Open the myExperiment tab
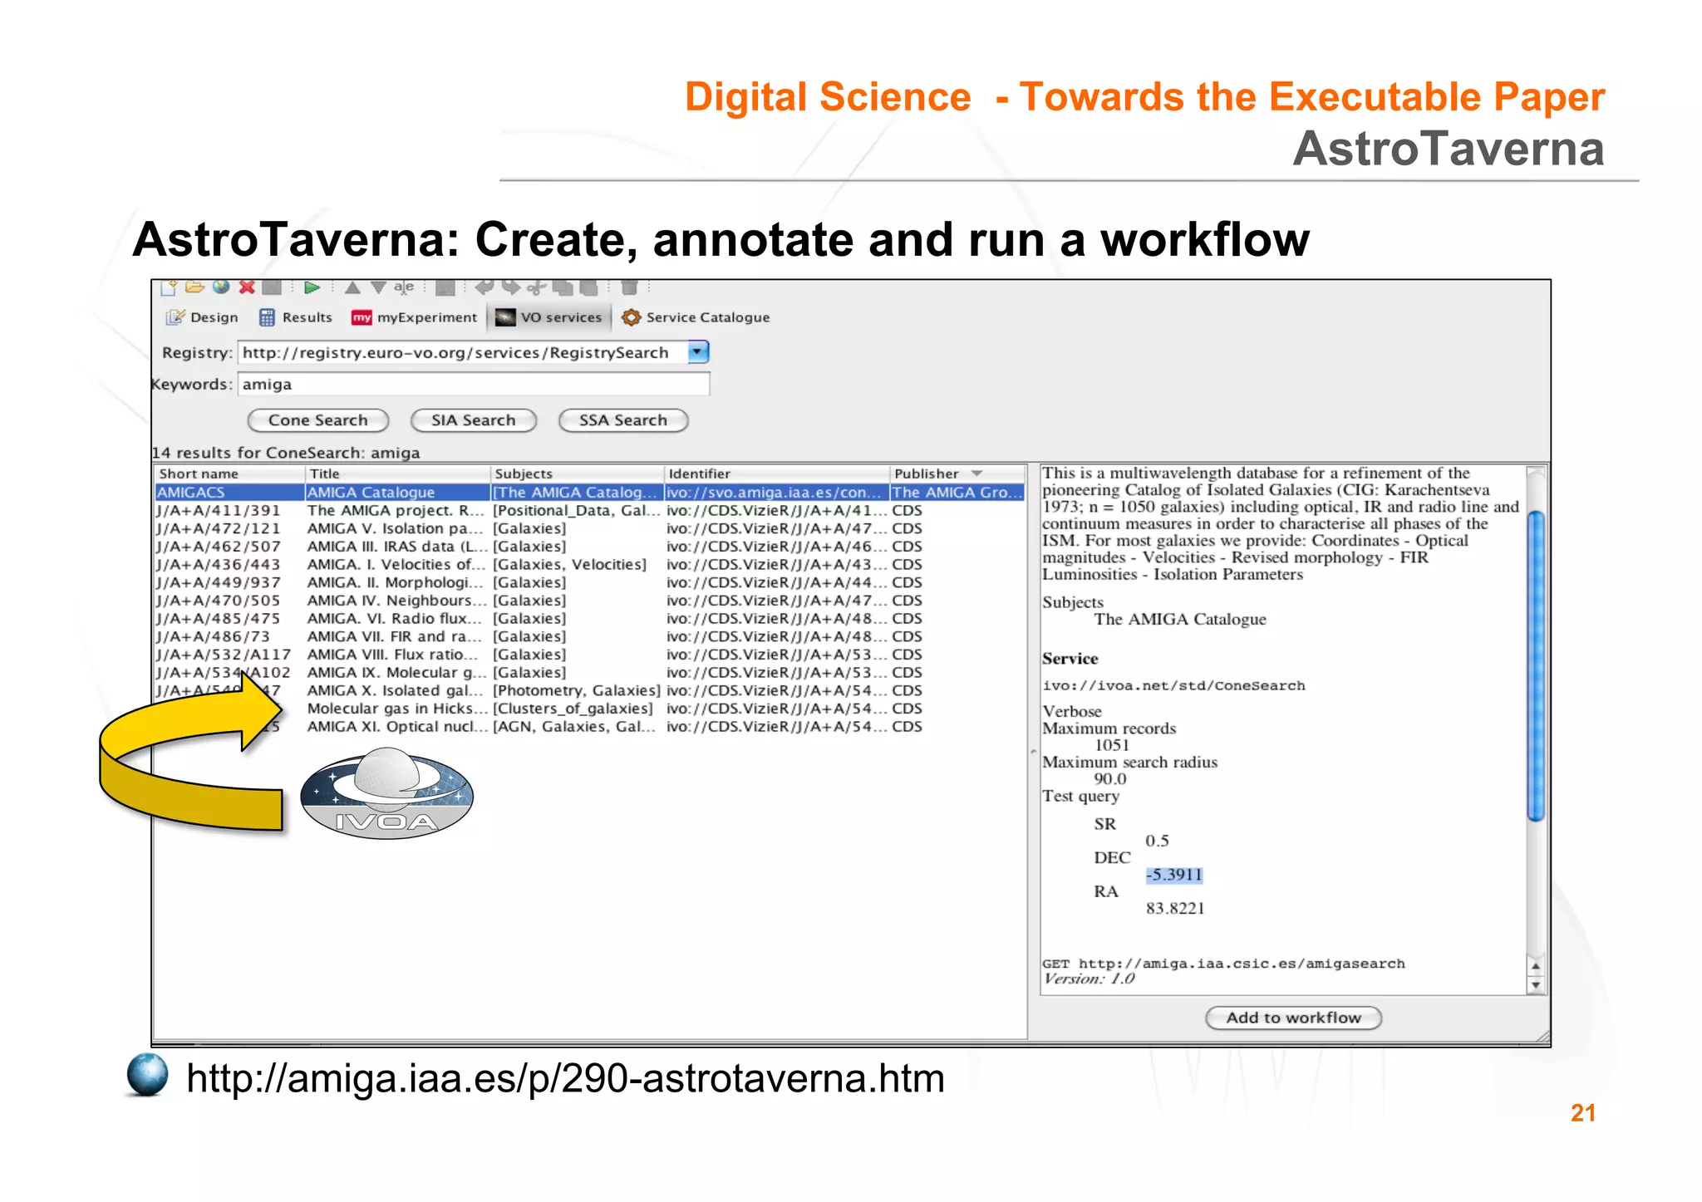 point(414,317)
